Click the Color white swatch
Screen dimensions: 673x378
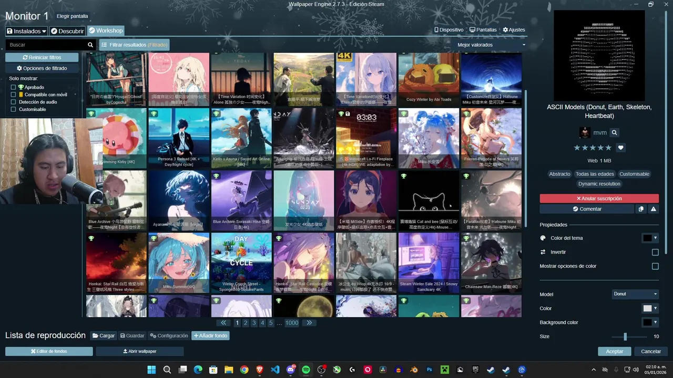(x=647, y=308)
